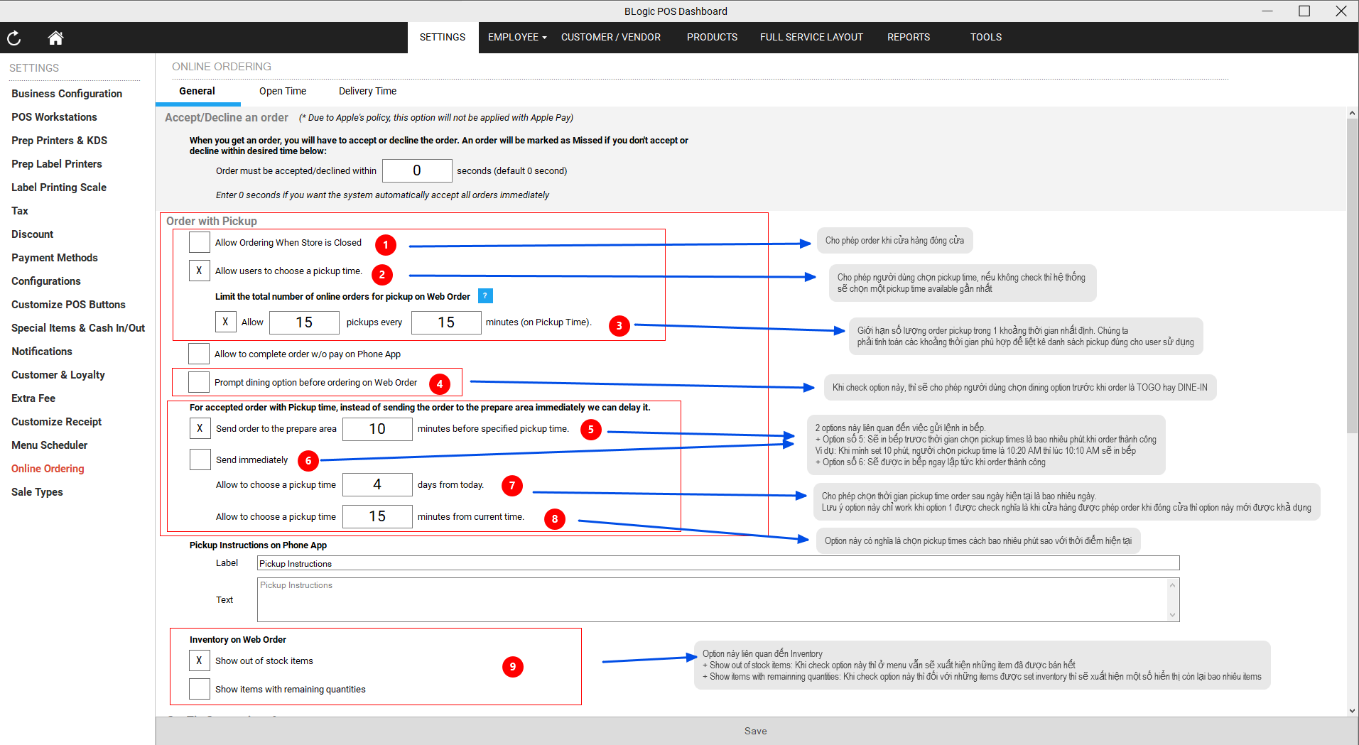The height and width of the screenshot is (745, 1359).
Task: Check the Send immediately option
Action: (200, 459)
